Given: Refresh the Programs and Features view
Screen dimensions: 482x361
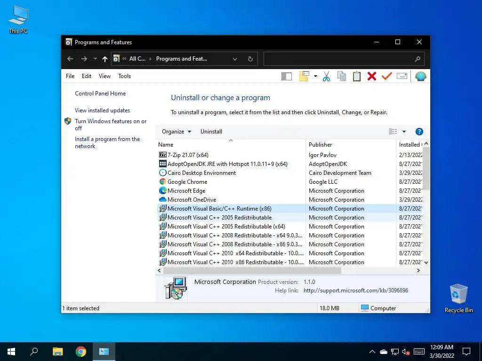Looking at the screenshot, I should (x=250, y=59).
